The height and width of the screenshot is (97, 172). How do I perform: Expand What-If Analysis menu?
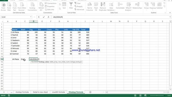(128, 7)
